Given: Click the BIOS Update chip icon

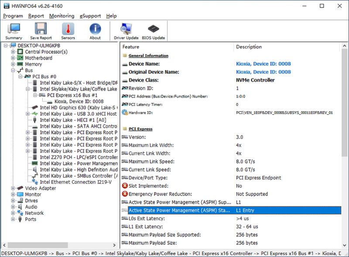Looking at the screenshot, I should click(153, 31).
